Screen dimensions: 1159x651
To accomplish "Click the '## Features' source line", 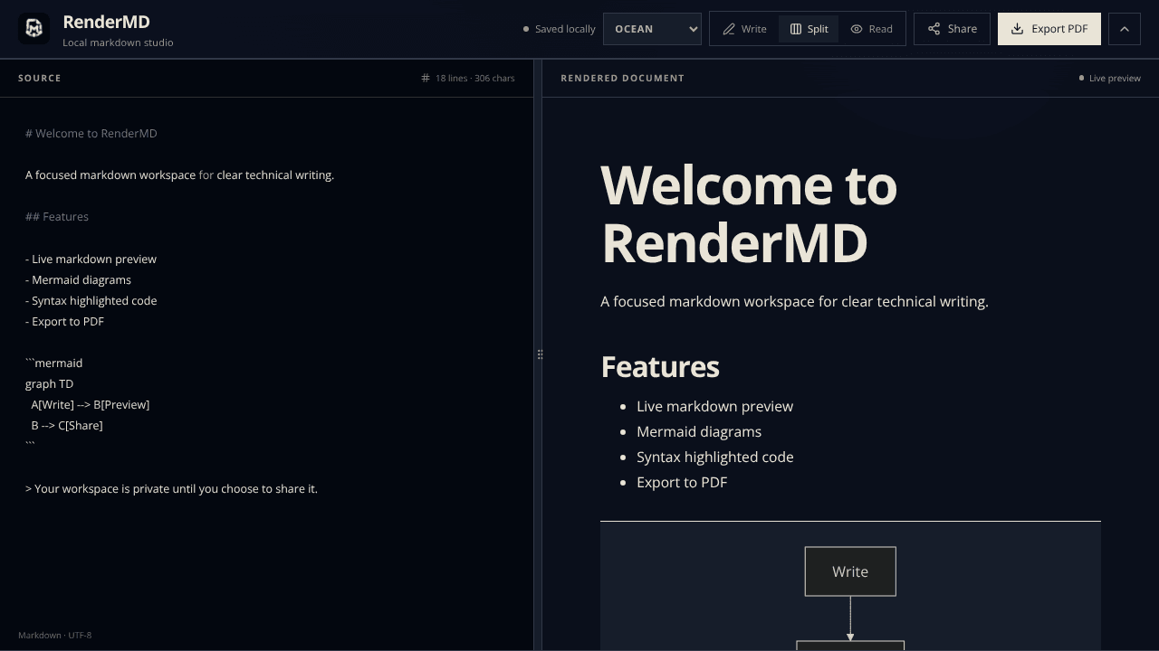I will click(57, 216).
